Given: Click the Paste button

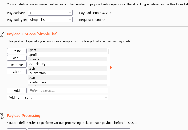Looking at the screenshot, I should 17,51.
